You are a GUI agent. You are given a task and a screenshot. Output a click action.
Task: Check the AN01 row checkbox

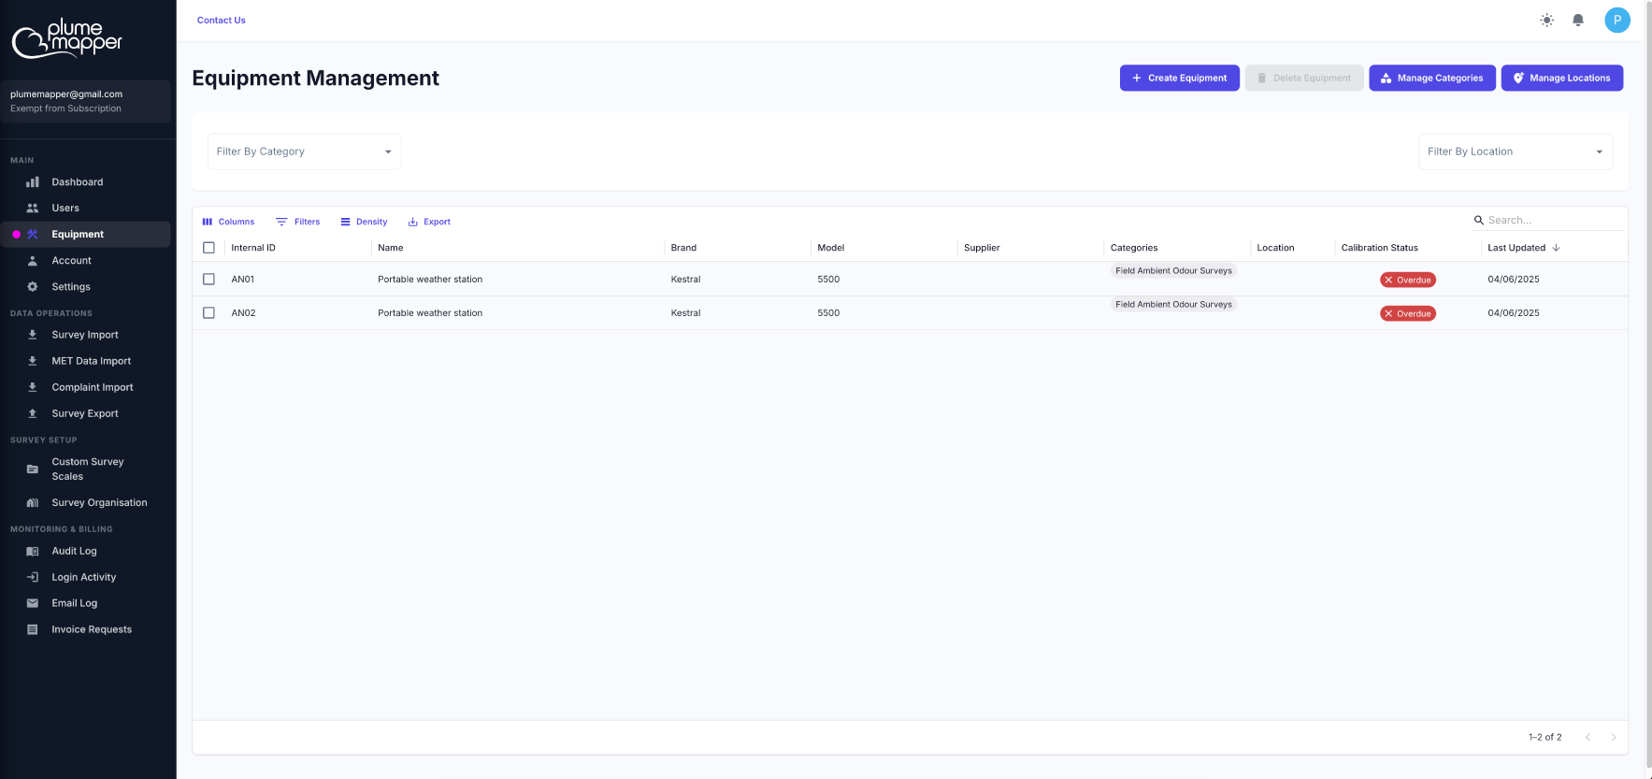pyautogui.click(x=208, y=280)
